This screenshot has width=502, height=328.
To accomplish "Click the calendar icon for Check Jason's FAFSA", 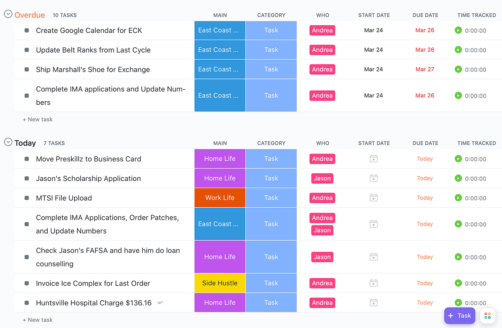I will click(373, 257).
